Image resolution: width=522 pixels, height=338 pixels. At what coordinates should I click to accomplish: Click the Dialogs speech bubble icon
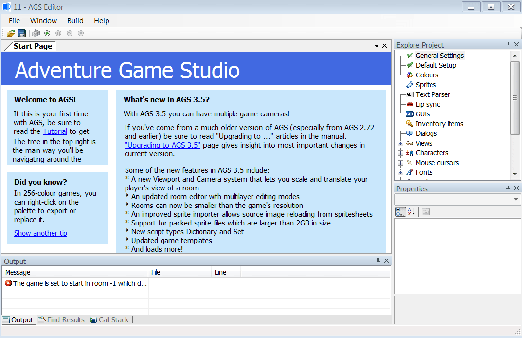coord(410,133)
